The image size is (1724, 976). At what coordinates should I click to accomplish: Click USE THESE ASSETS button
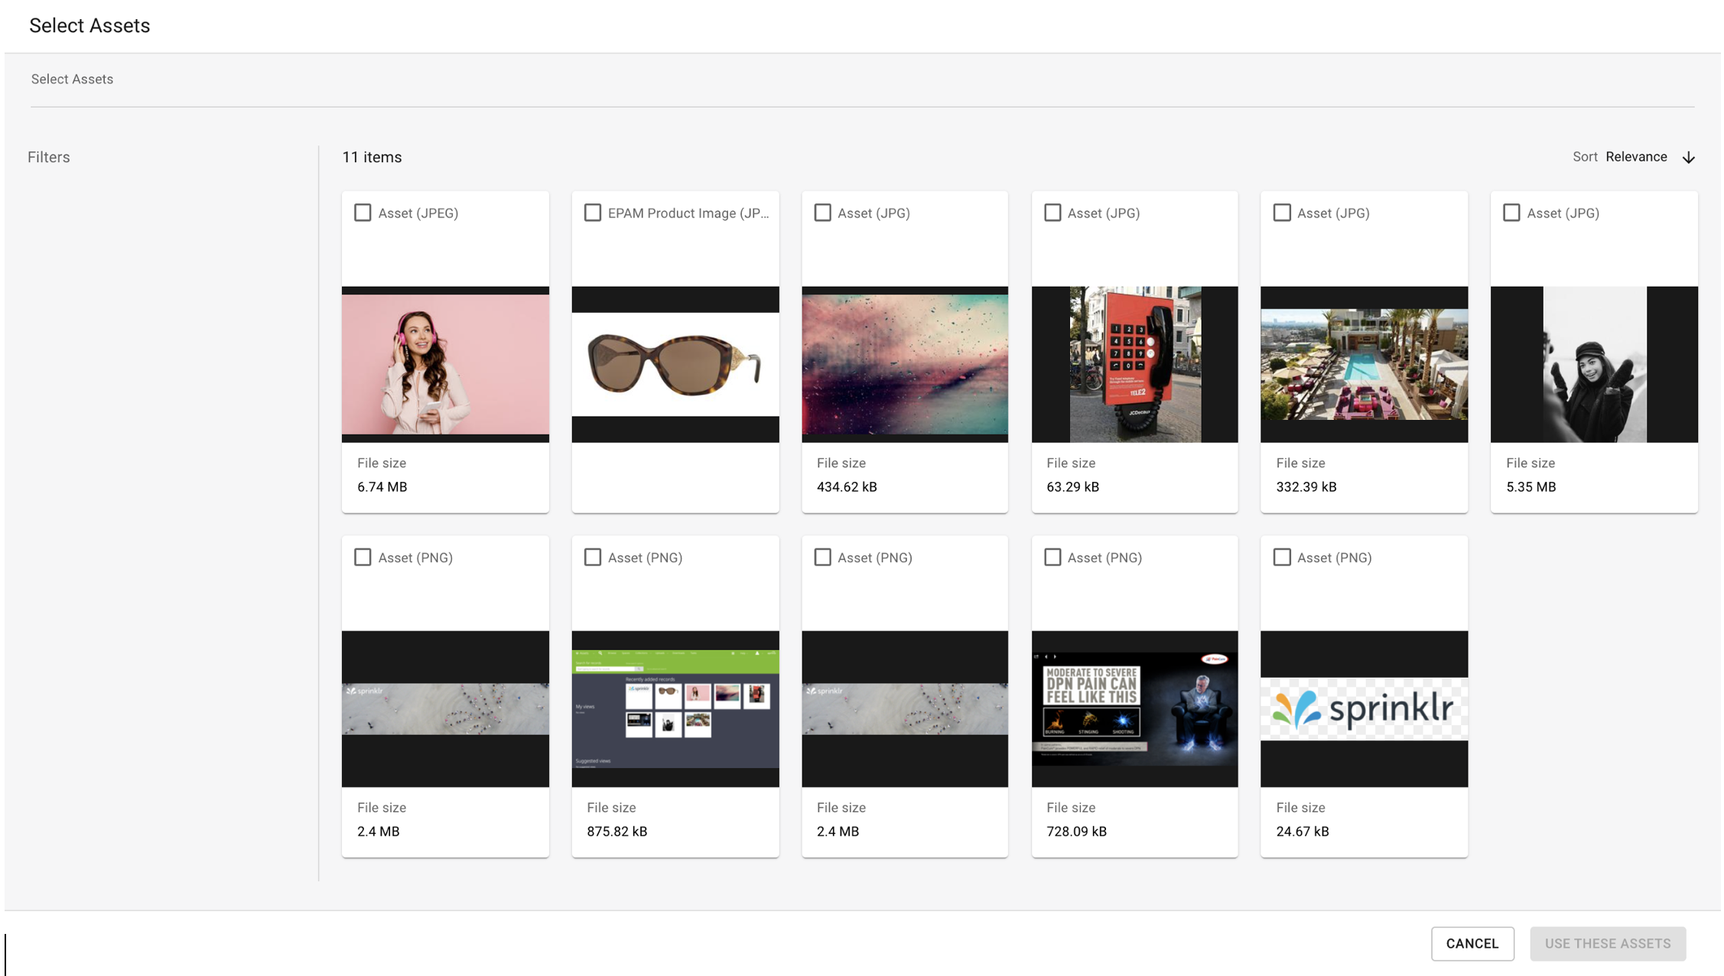click(x=1607, y=943)
